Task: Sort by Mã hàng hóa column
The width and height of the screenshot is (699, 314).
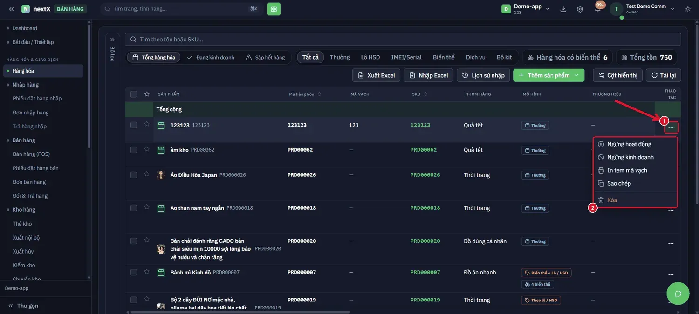Action: tap(305, 94)
